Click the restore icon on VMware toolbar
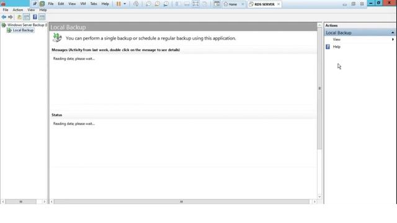 [353, 4]
